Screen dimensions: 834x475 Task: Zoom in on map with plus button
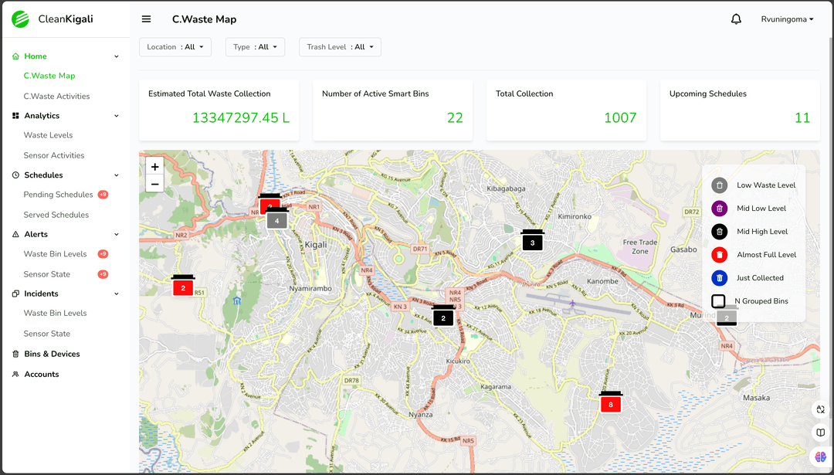[x=154, y=167]
